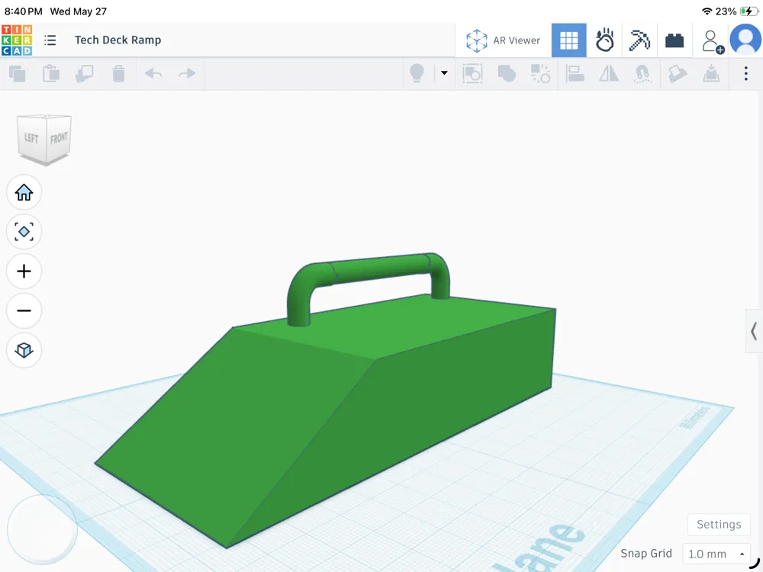The width and height of the screenshot is (763, 572).
Task: Click the Settings button
Action: 719,525
